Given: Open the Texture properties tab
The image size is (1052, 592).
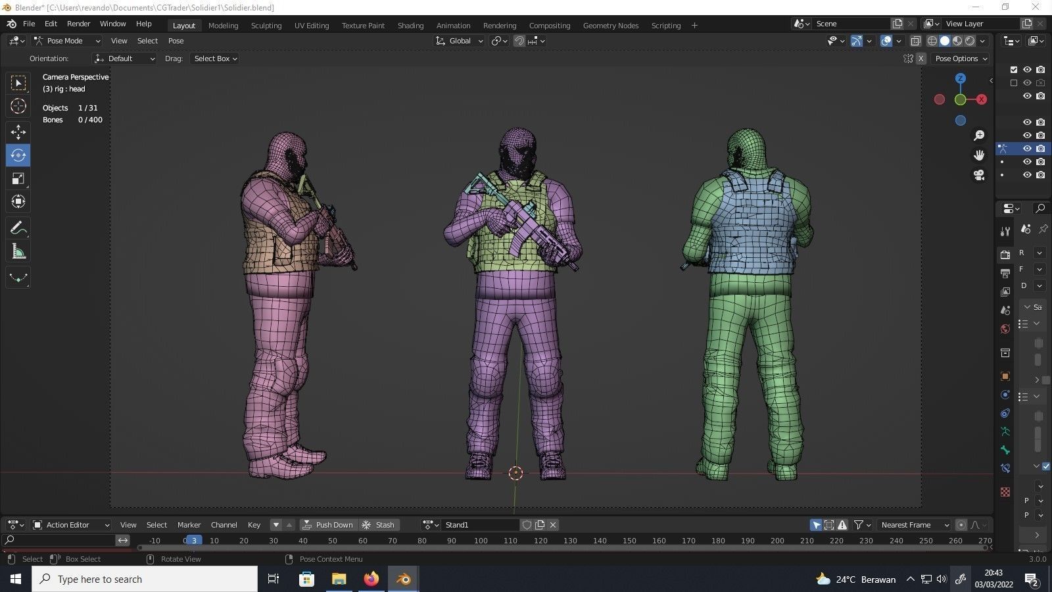Looking at the screenshot, I should click(x=1005, y=492).
